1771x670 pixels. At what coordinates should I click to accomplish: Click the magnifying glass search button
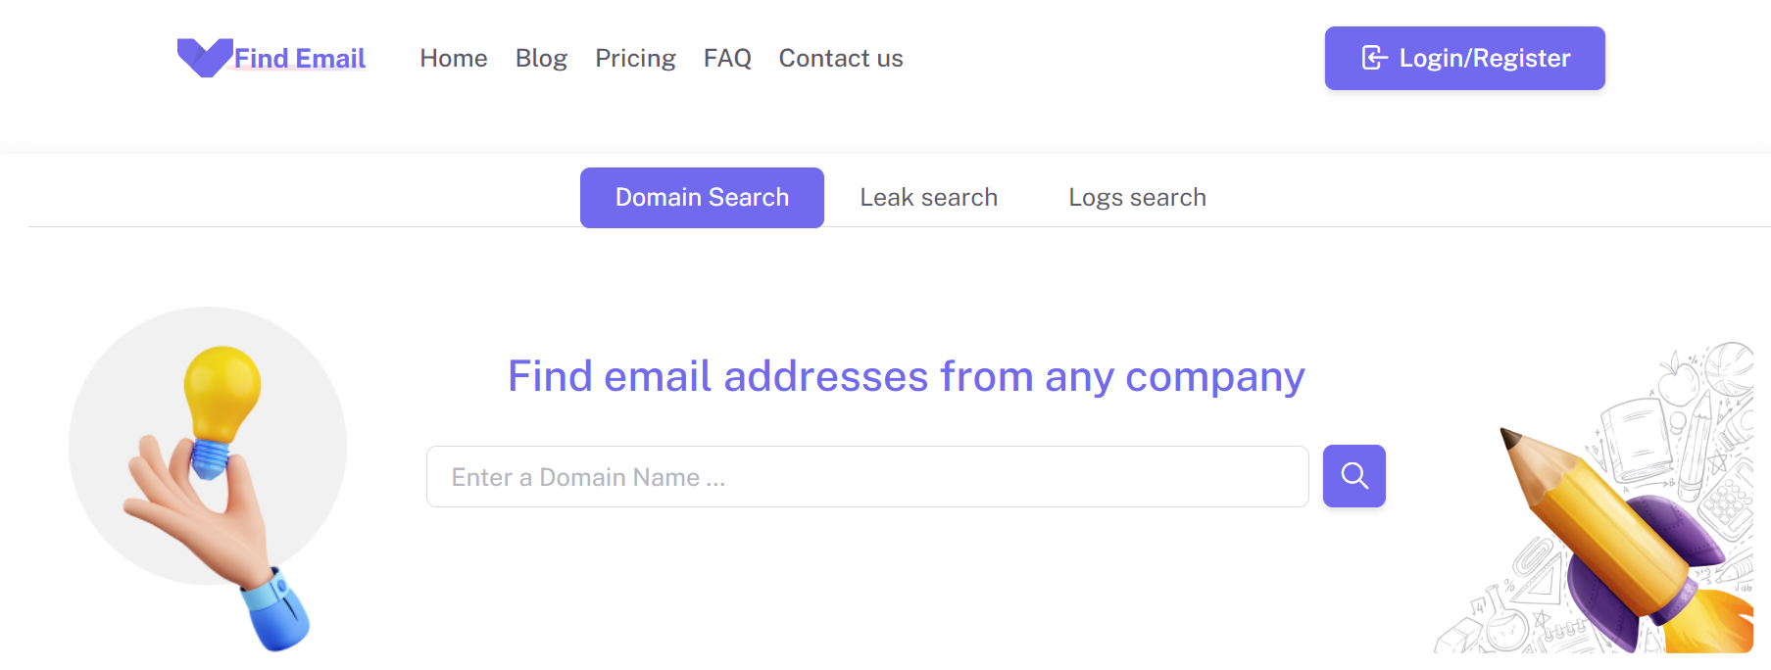1353,476
